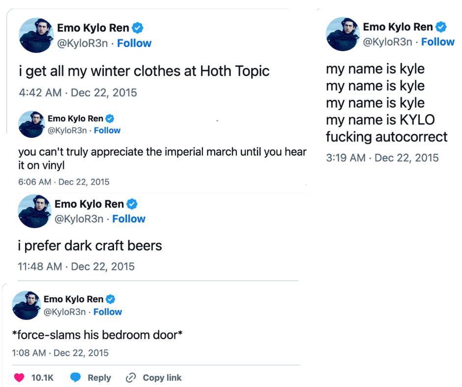Click the blue Reply speech bubble icon
This screenshot has width=462, height=387.
(75, 378)
